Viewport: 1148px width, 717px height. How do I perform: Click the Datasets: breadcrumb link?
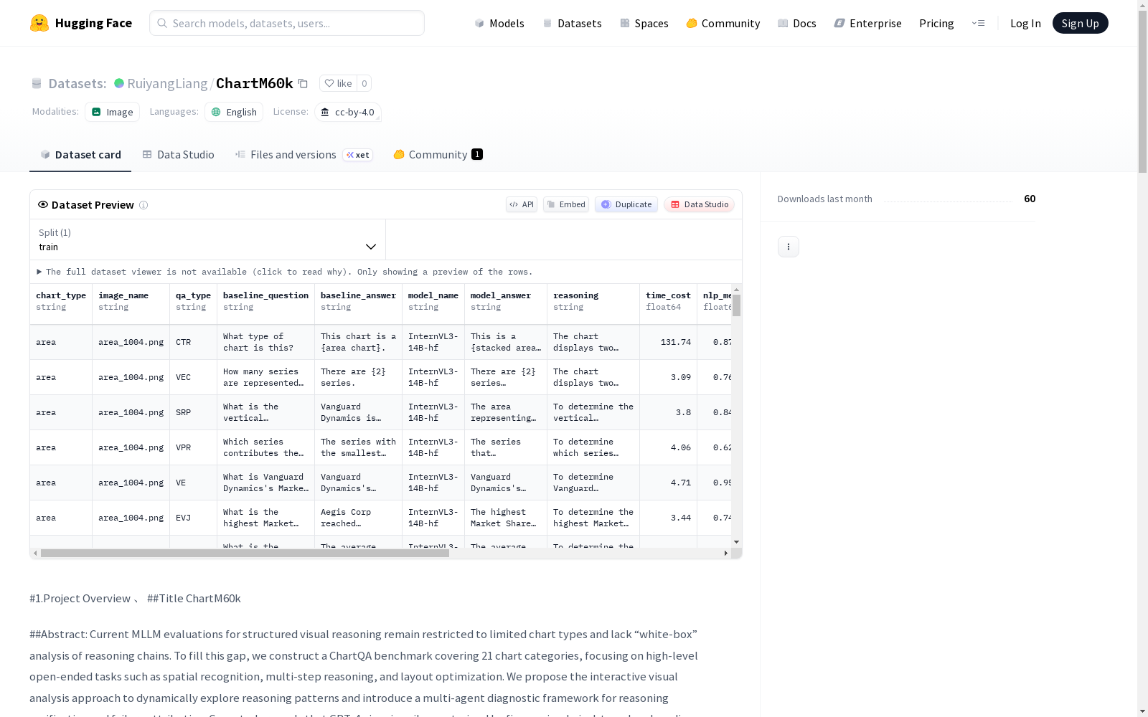pos(77,84)
